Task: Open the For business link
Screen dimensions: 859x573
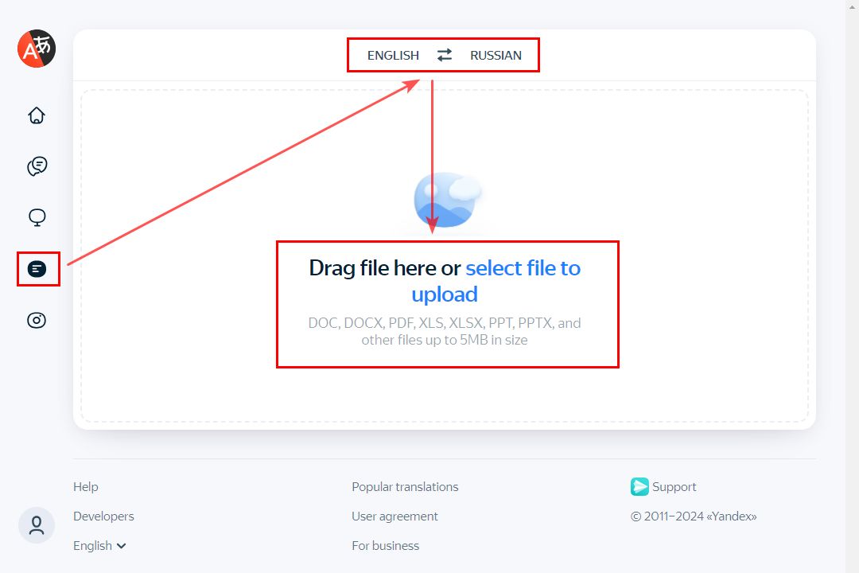Action: 385,546
